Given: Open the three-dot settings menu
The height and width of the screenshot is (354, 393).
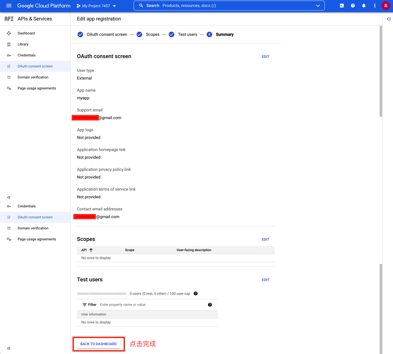Looking at the screenshot, I should (x=375, y=6).
